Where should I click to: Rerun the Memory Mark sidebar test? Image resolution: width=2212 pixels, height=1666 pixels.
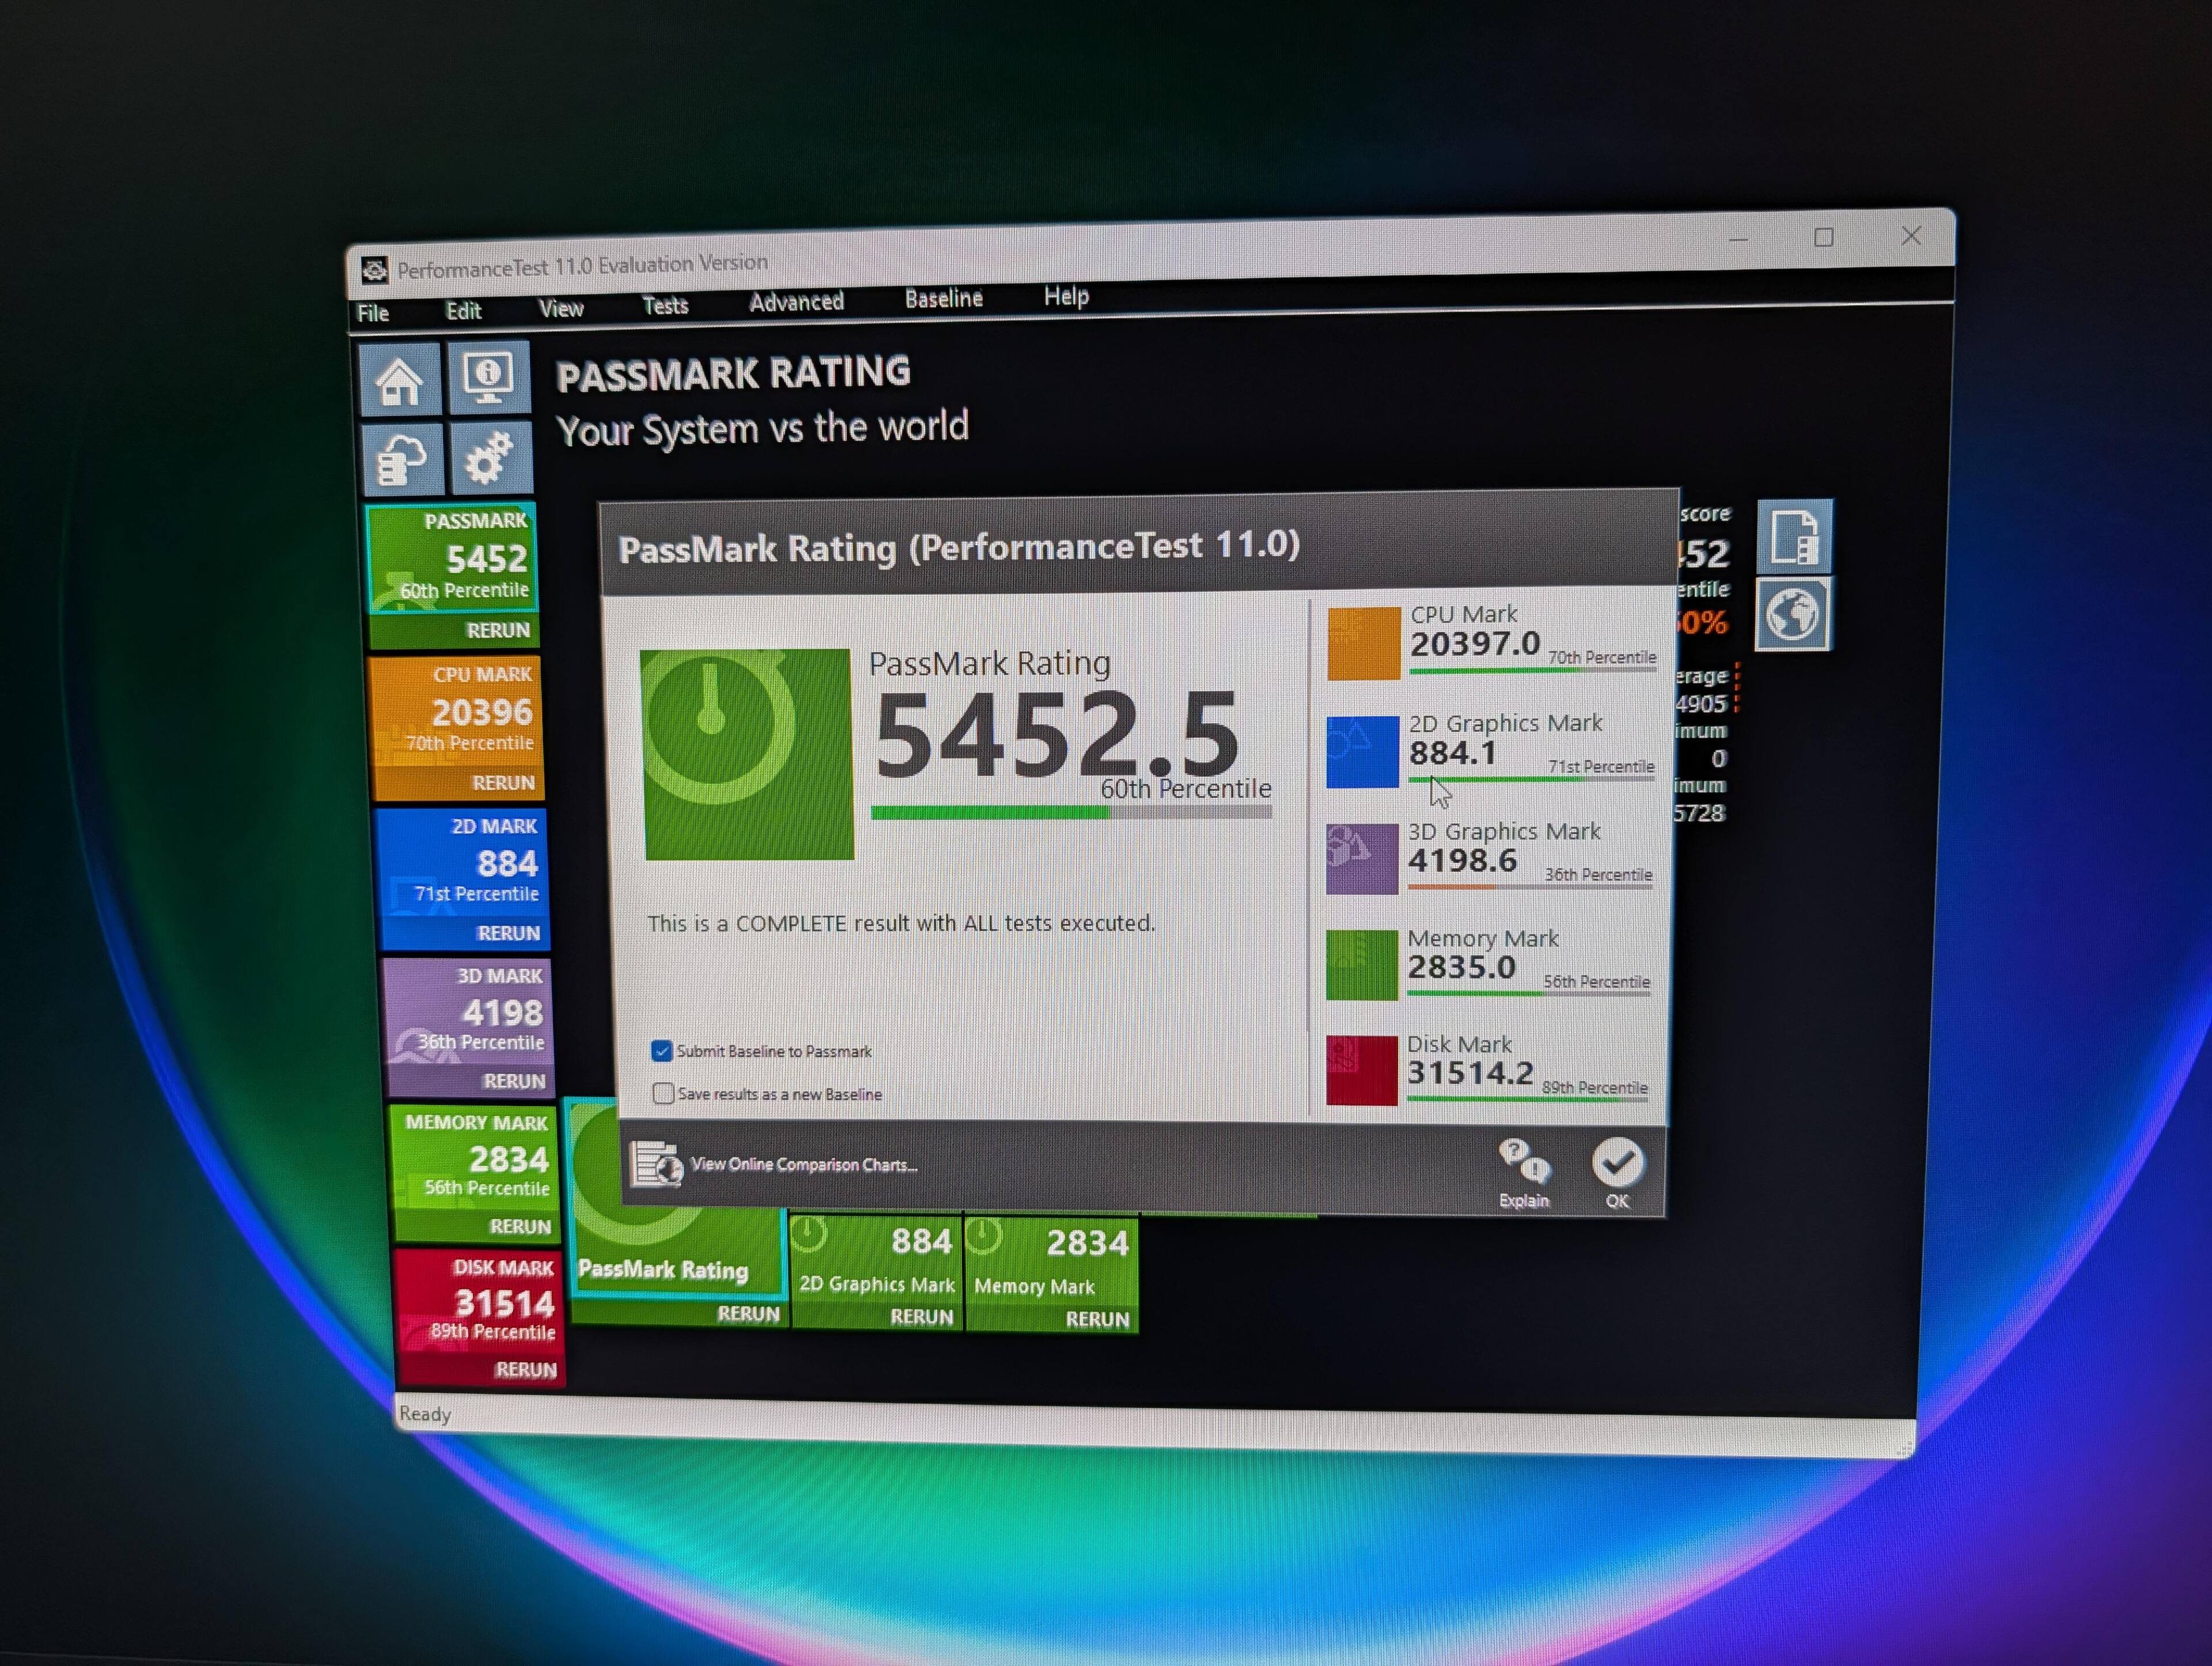point(520,1226)
